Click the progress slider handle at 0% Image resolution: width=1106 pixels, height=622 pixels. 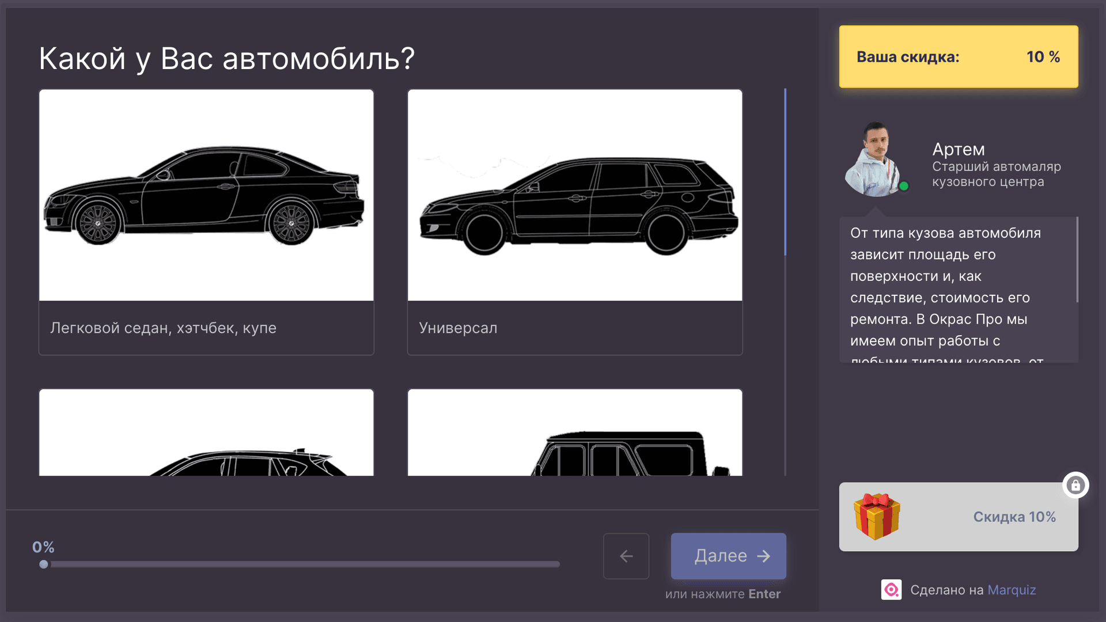[x=44, y=564]
